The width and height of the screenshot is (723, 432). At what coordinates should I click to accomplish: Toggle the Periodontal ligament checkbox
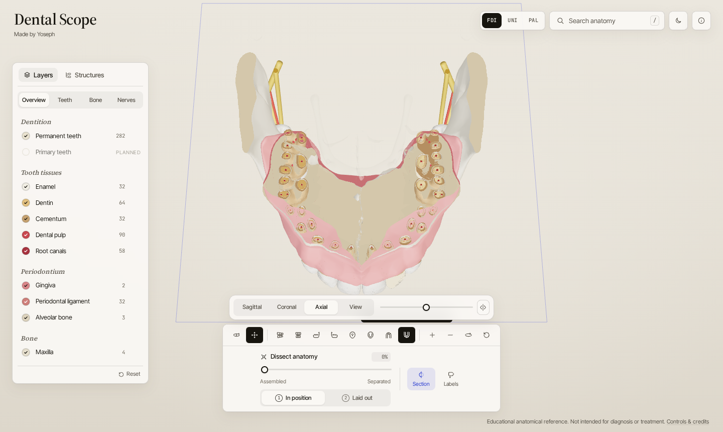click(26, 301)
